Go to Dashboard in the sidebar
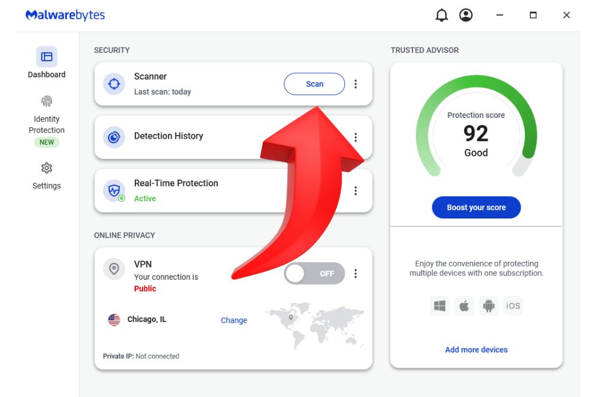Image resolution: width=596 pixels, height=397 pixels. 46,63
